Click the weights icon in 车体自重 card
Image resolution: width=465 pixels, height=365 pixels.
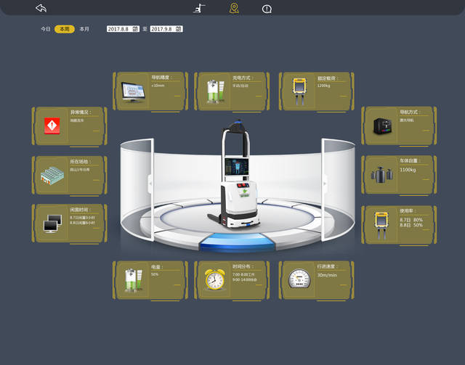pos(381,175)
